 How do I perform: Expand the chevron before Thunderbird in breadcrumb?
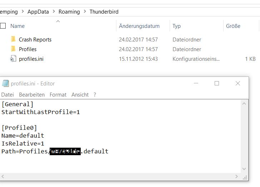pyautogui.click(x=85, y=12)
